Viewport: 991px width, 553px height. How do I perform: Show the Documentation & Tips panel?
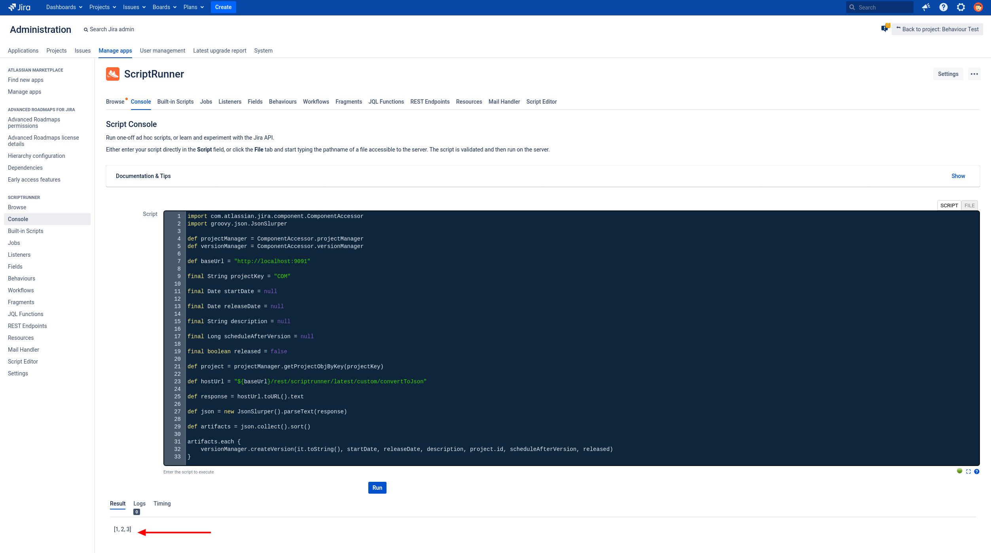pyautogui.click(x=958, y=176)
